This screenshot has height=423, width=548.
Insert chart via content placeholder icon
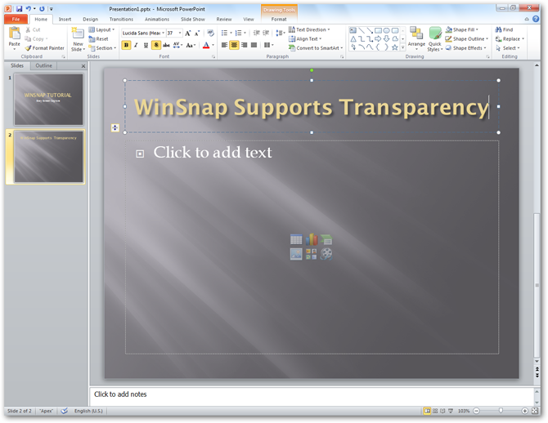312,240
